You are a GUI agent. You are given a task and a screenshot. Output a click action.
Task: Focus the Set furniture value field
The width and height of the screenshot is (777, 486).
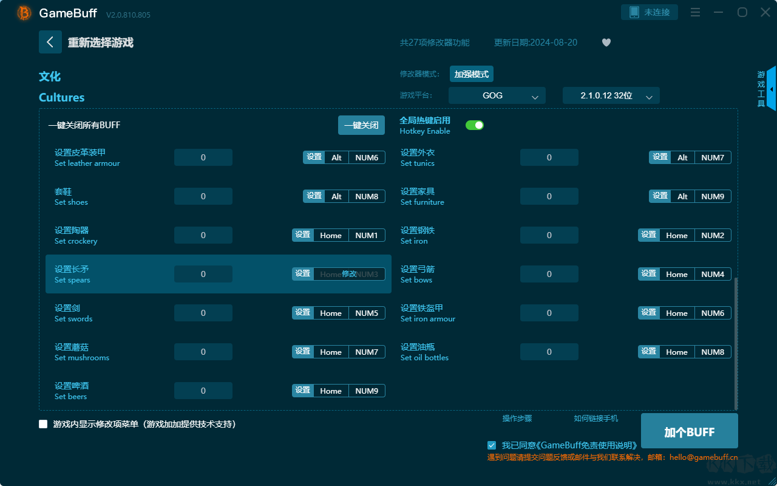point(549,196)
